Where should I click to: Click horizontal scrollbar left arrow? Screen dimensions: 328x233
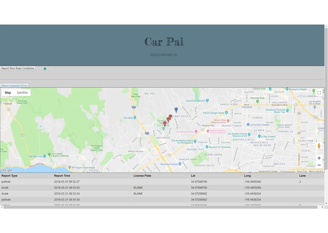point(2,207)
